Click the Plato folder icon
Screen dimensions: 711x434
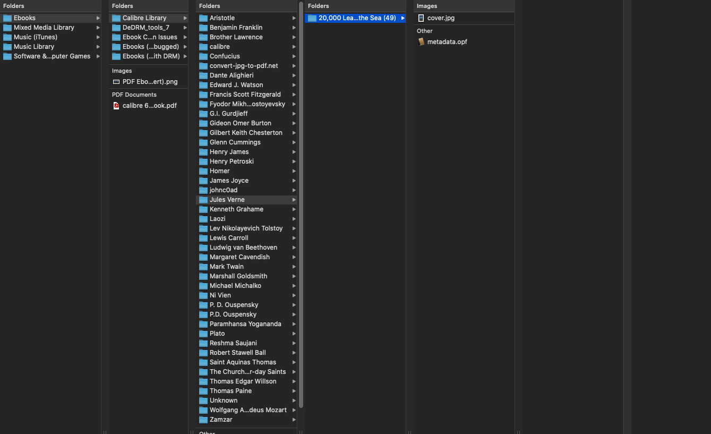point(203,334)
